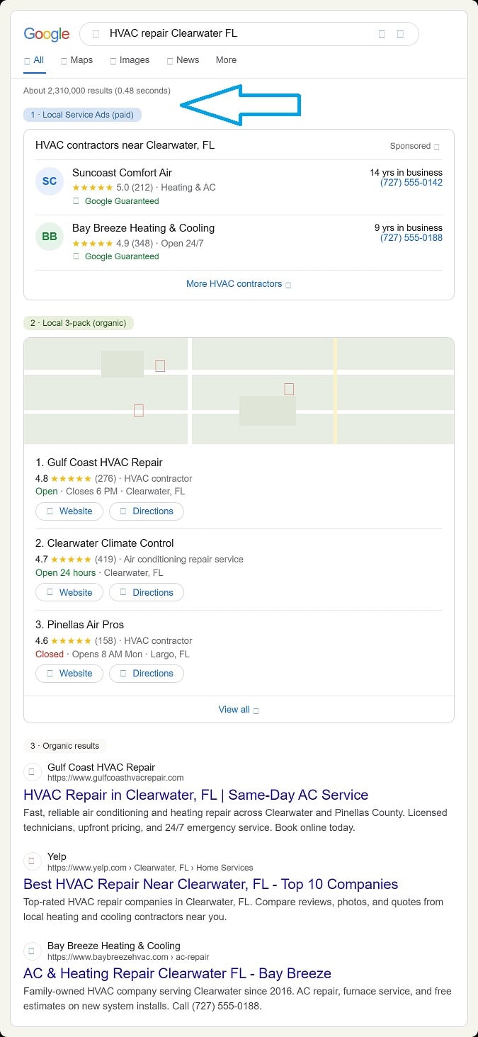Click the '3 · Organic results' label
This screenshot has height=1037, width=478.
65,746
